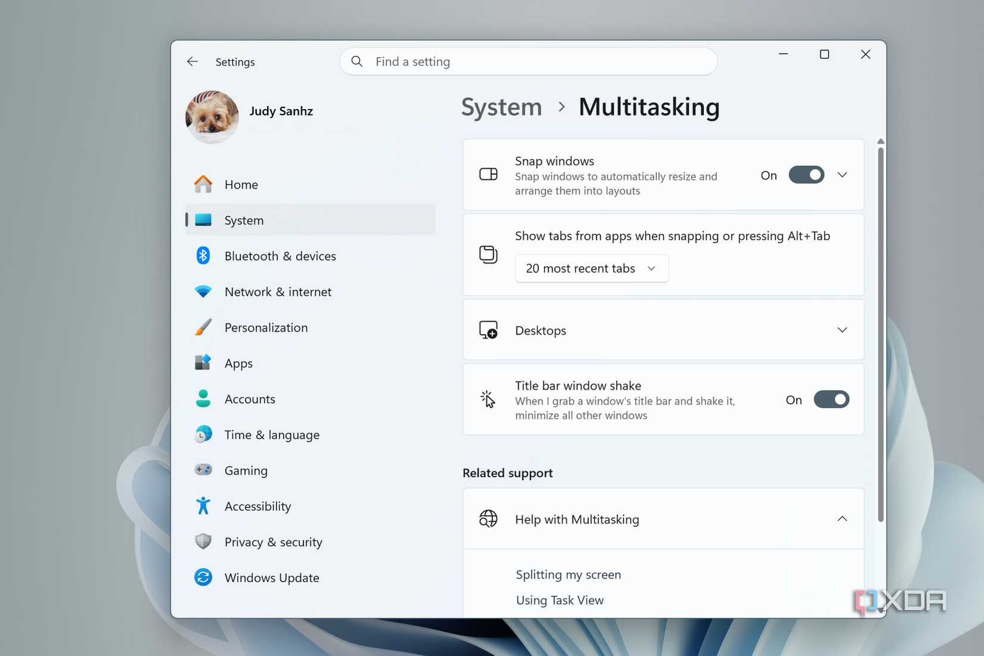The width and height of the screenshot is (984, 656).
Task: Open the Home icon in sidebar
Action: [203, 184]
